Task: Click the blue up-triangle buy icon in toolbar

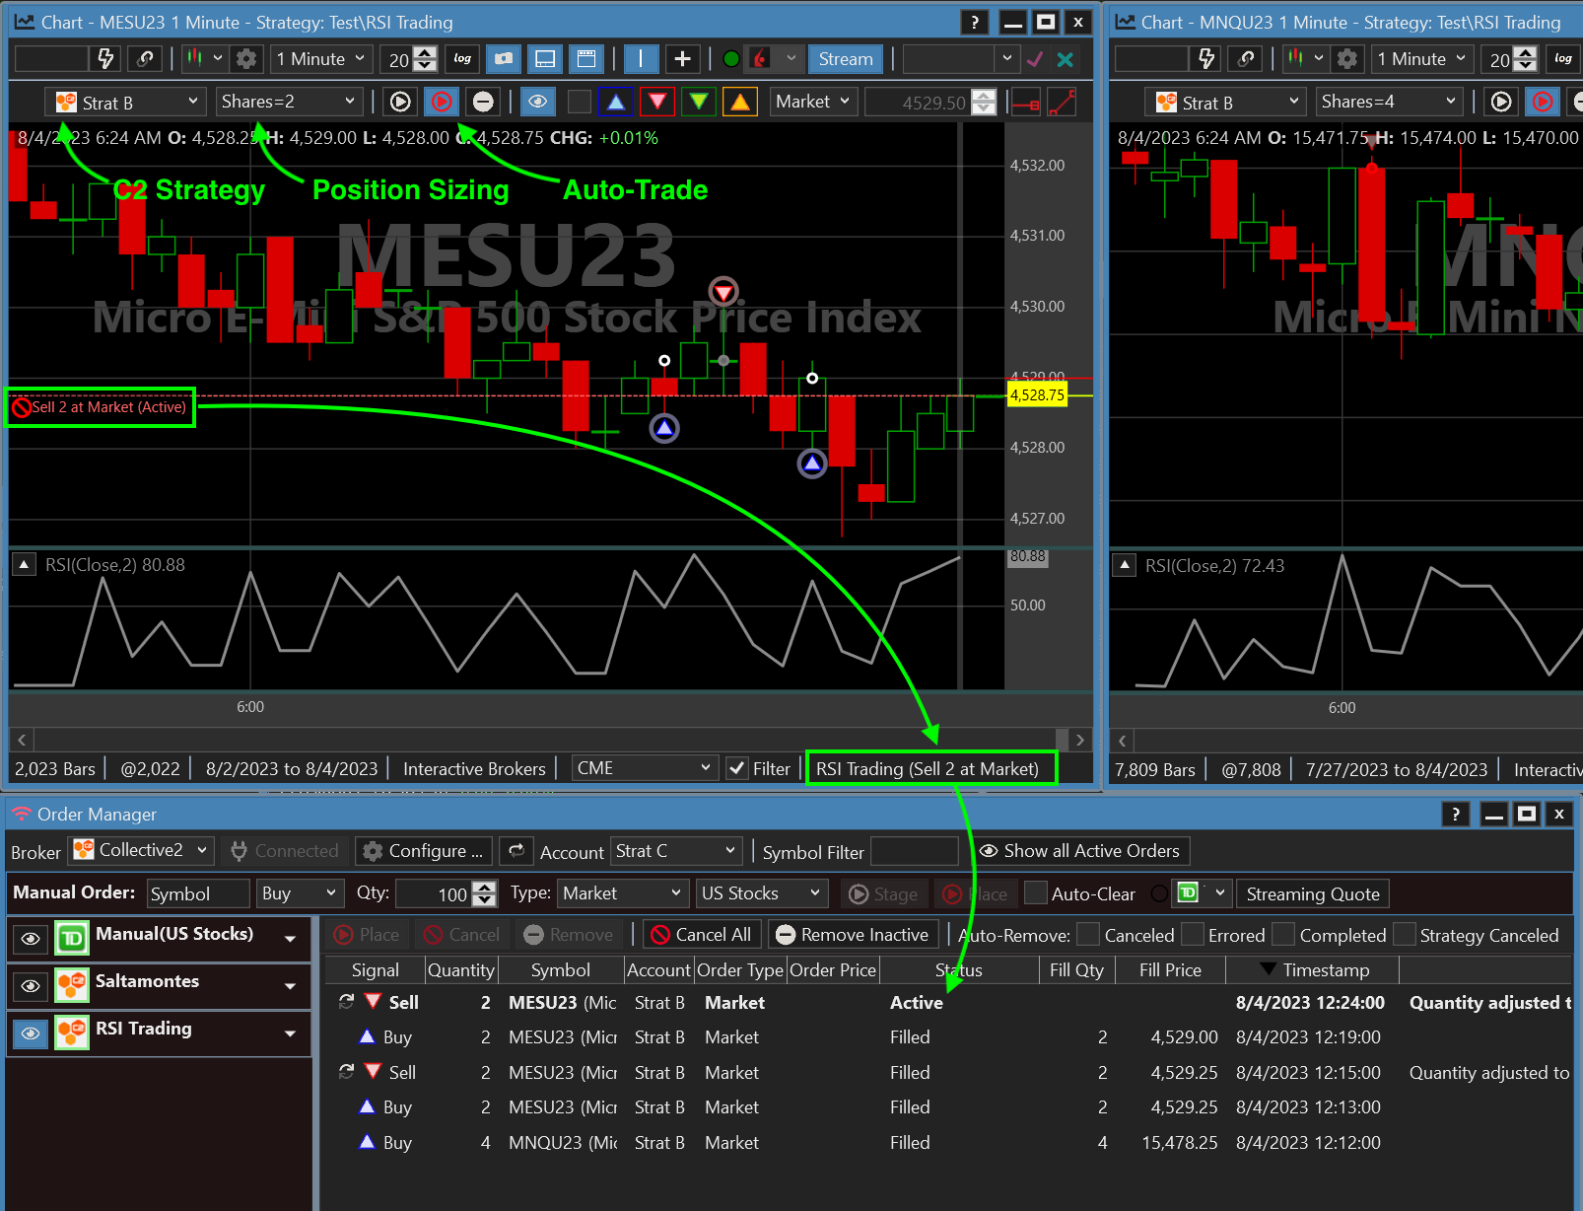Action: [616, 102]
